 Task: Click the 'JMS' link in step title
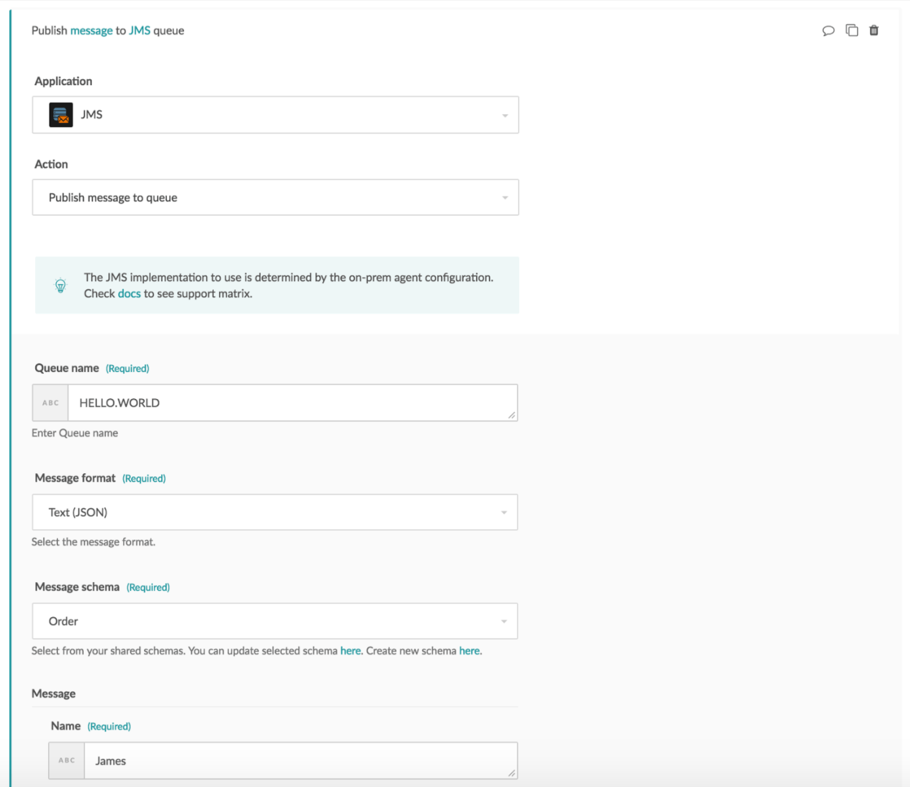(x=139, y=31)
